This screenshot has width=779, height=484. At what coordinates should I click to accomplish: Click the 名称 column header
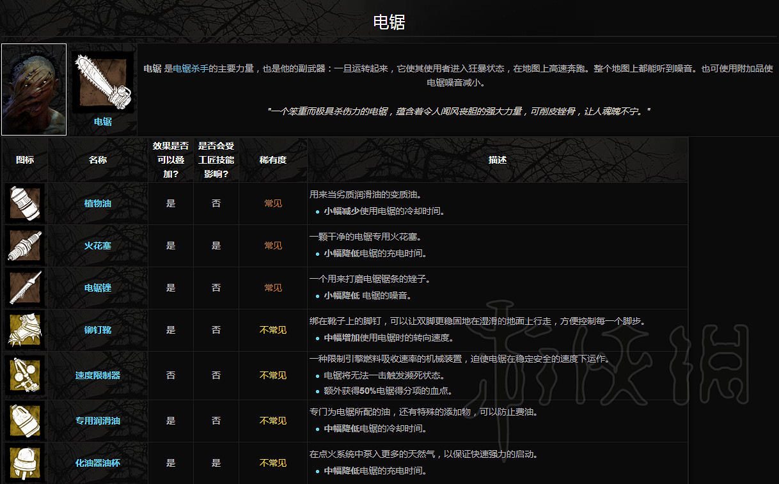[97, 160]
